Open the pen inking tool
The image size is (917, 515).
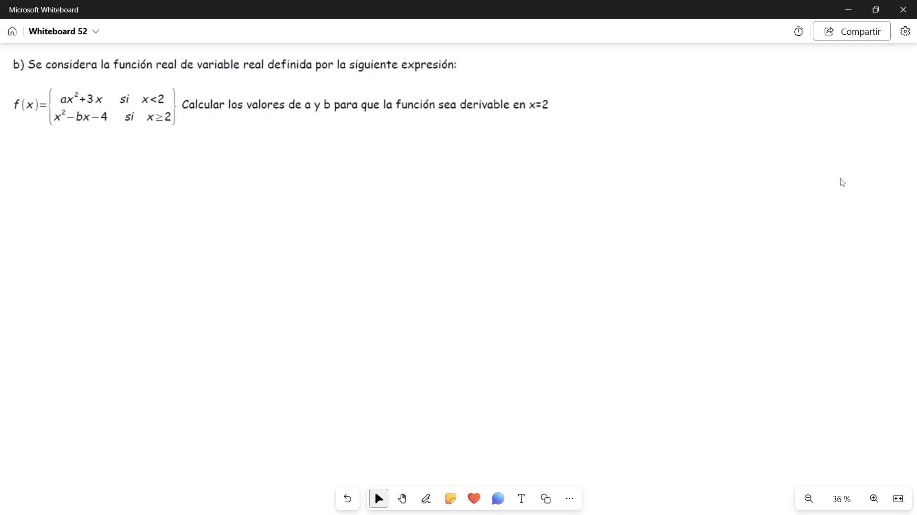[427, 499]
